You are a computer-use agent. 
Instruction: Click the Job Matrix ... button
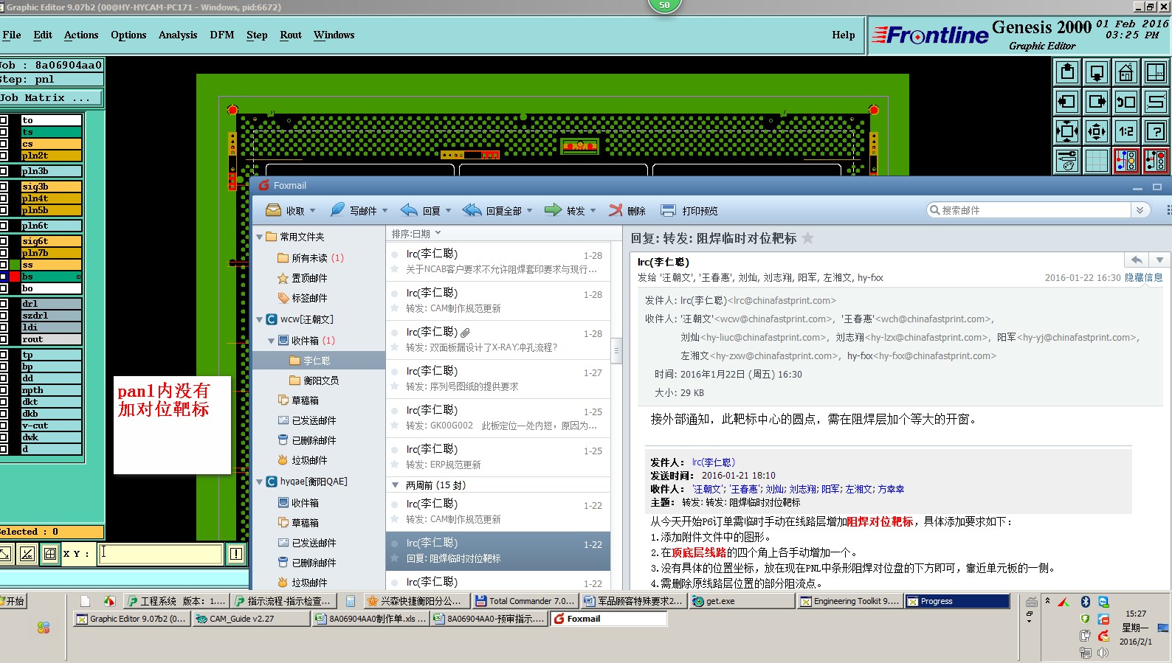point(50,97)
